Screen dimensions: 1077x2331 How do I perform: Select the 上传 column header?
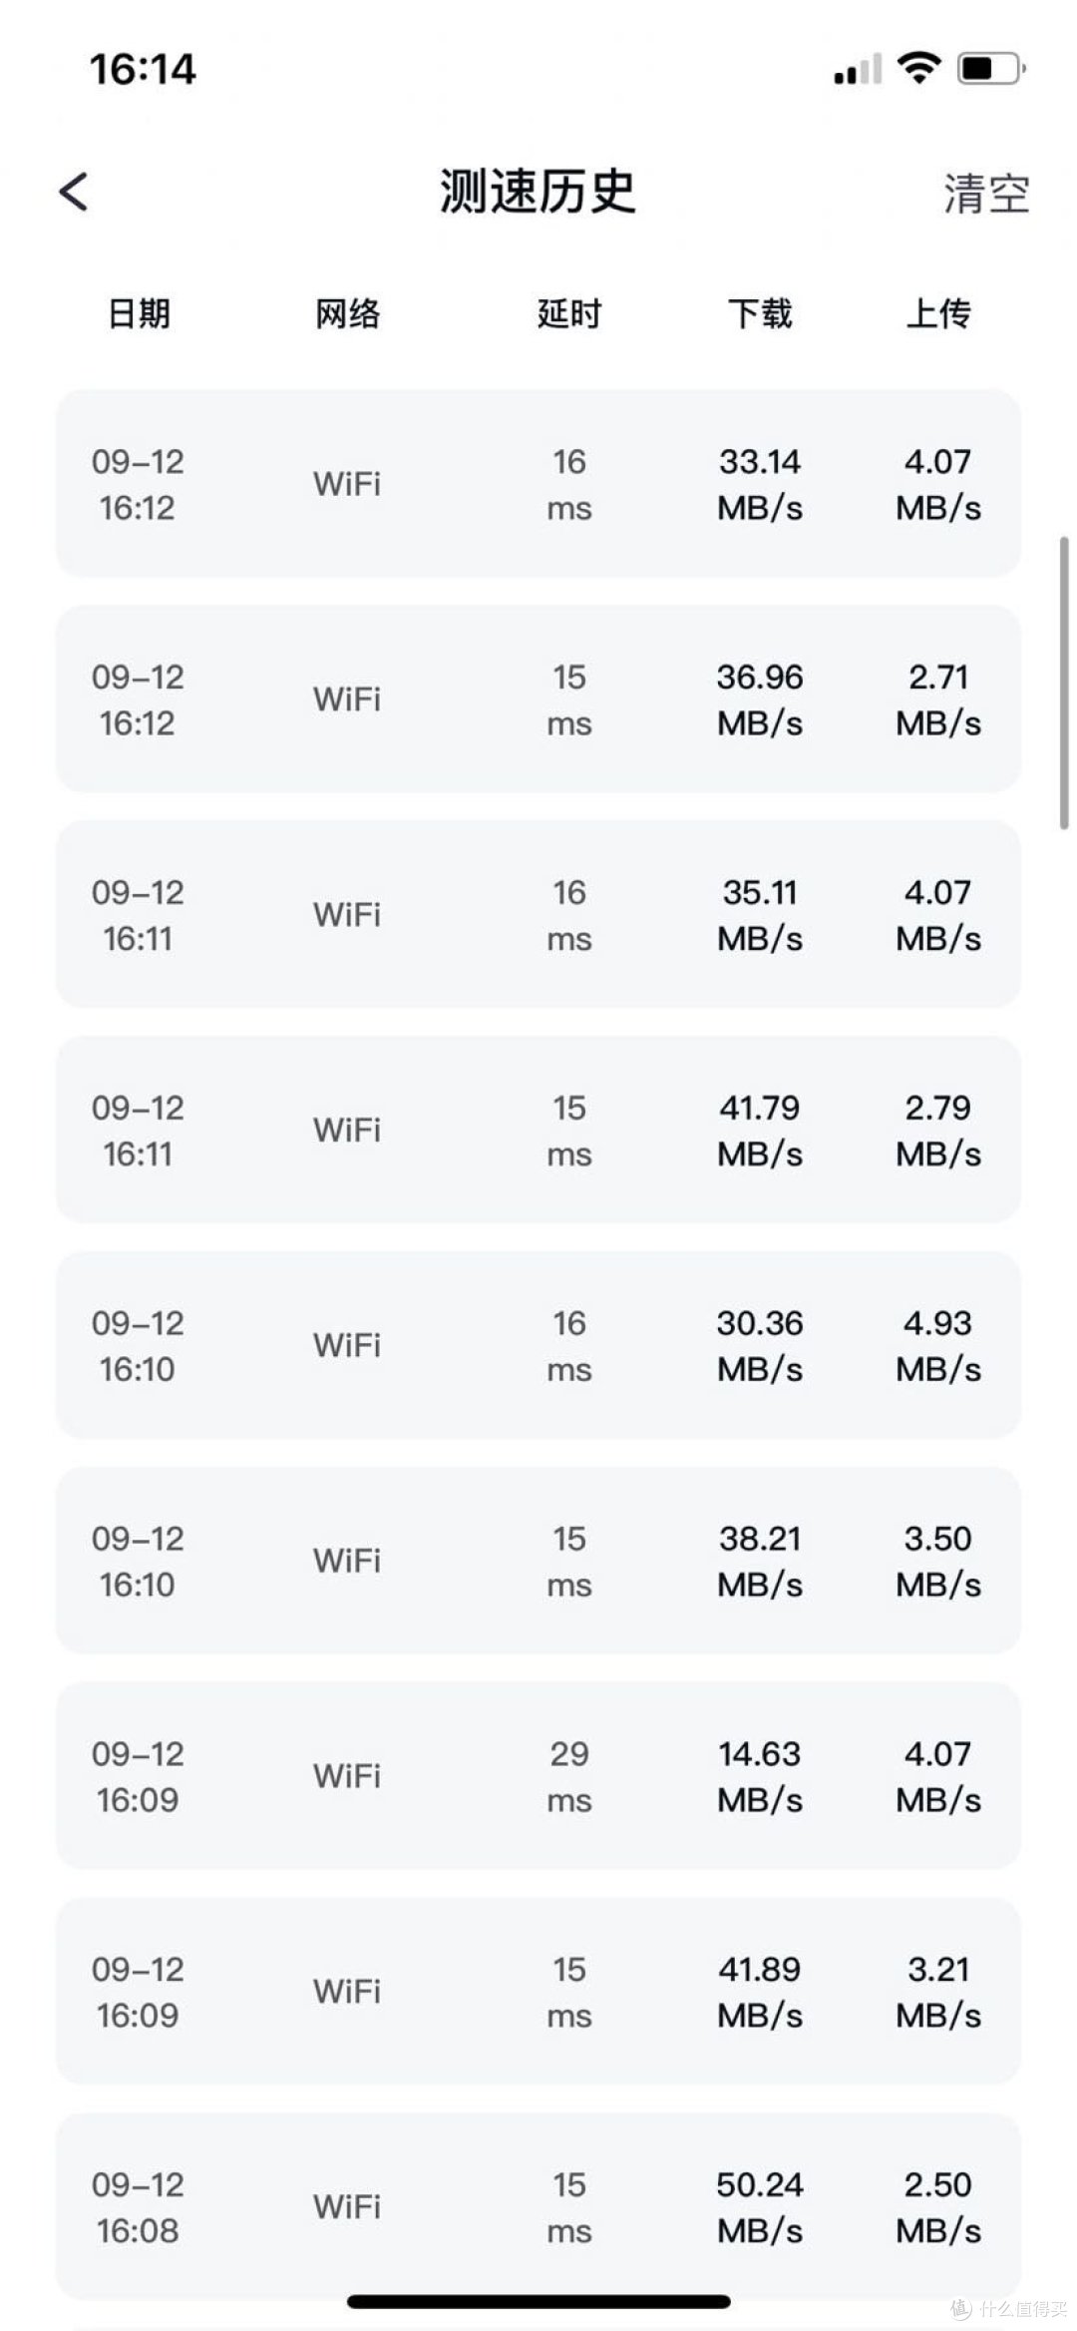click(x=938, y=313)
